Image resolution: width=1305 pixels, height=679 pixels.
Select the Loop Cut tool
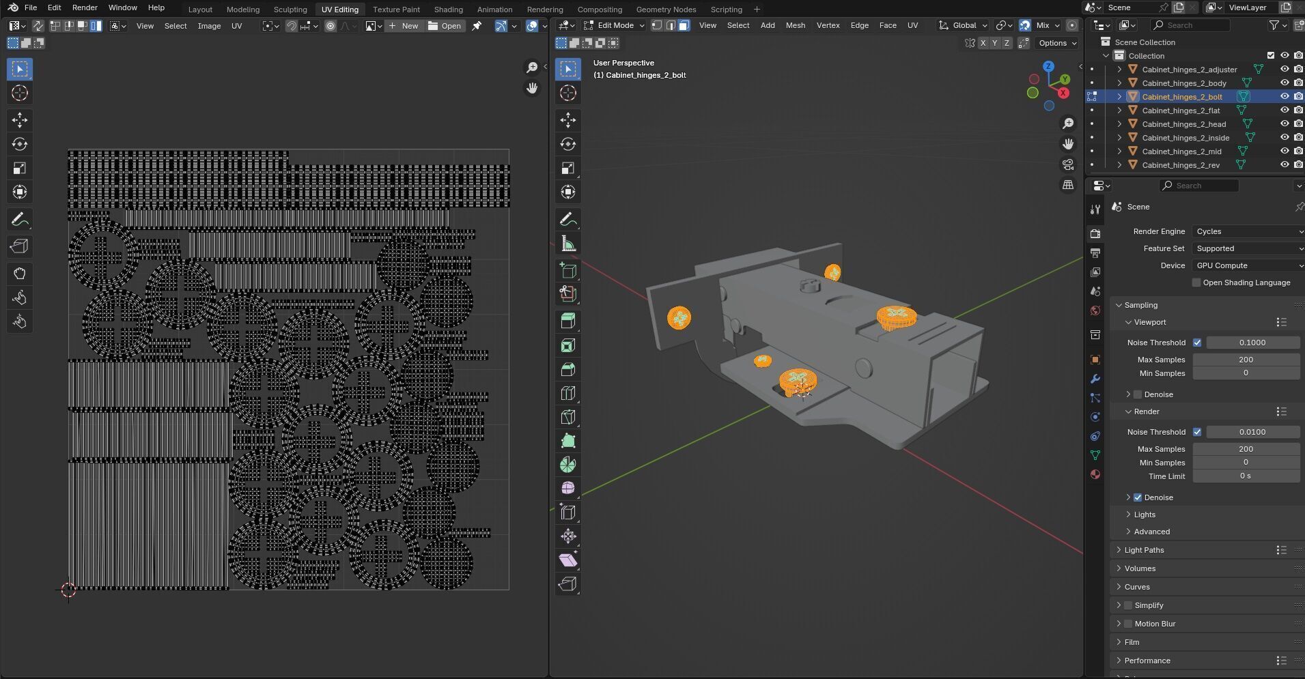567,393
